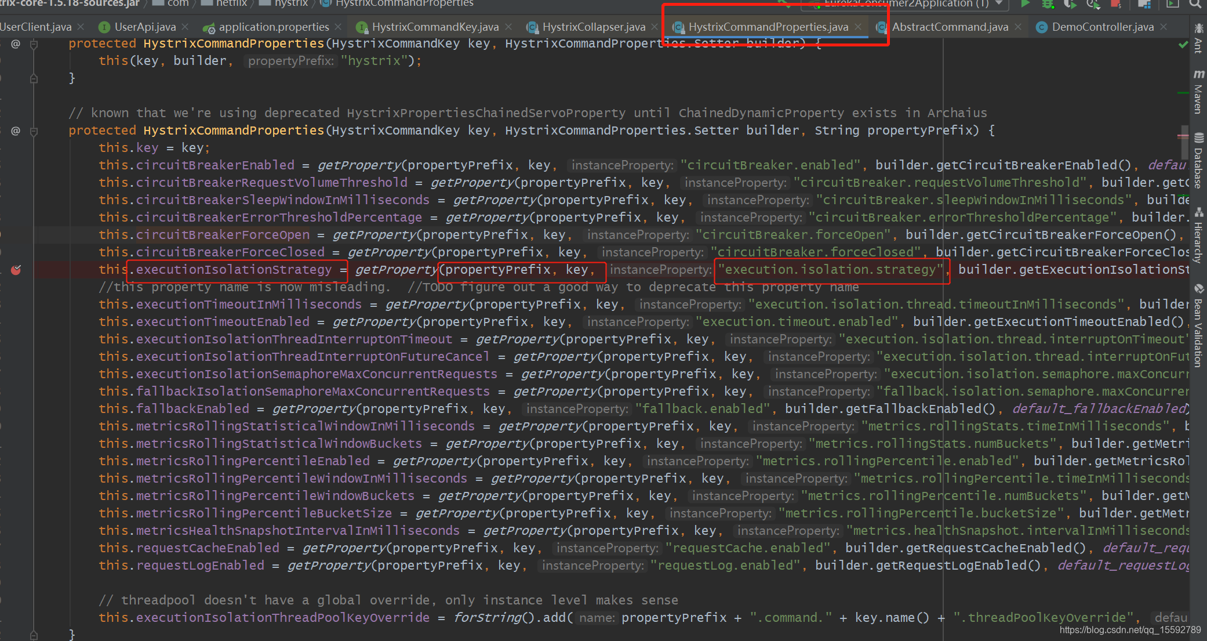This screenshot has height=641, width=1207.
Task: Switch to DemoController.java tab
Action: [1103, 27]
